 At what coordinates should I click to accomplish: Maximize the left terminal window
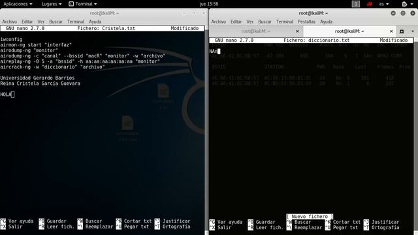(x=194, y=13)
